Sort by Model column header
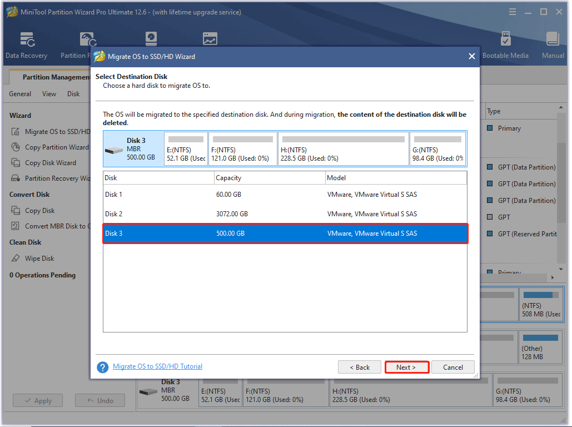 click(396, 178)
